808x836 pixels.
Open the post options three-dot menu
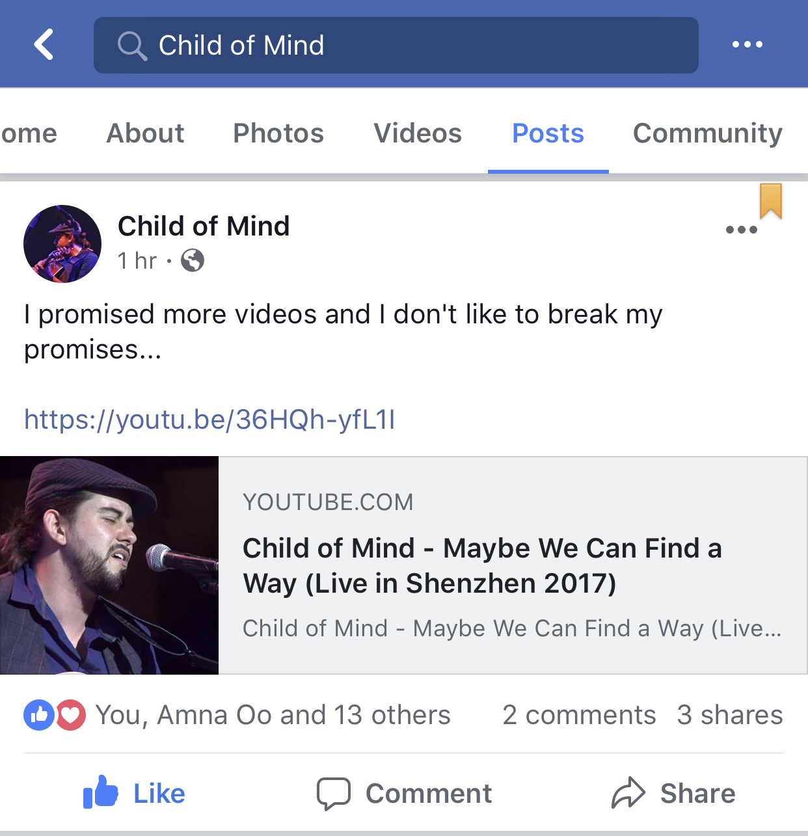pos(741,230)
